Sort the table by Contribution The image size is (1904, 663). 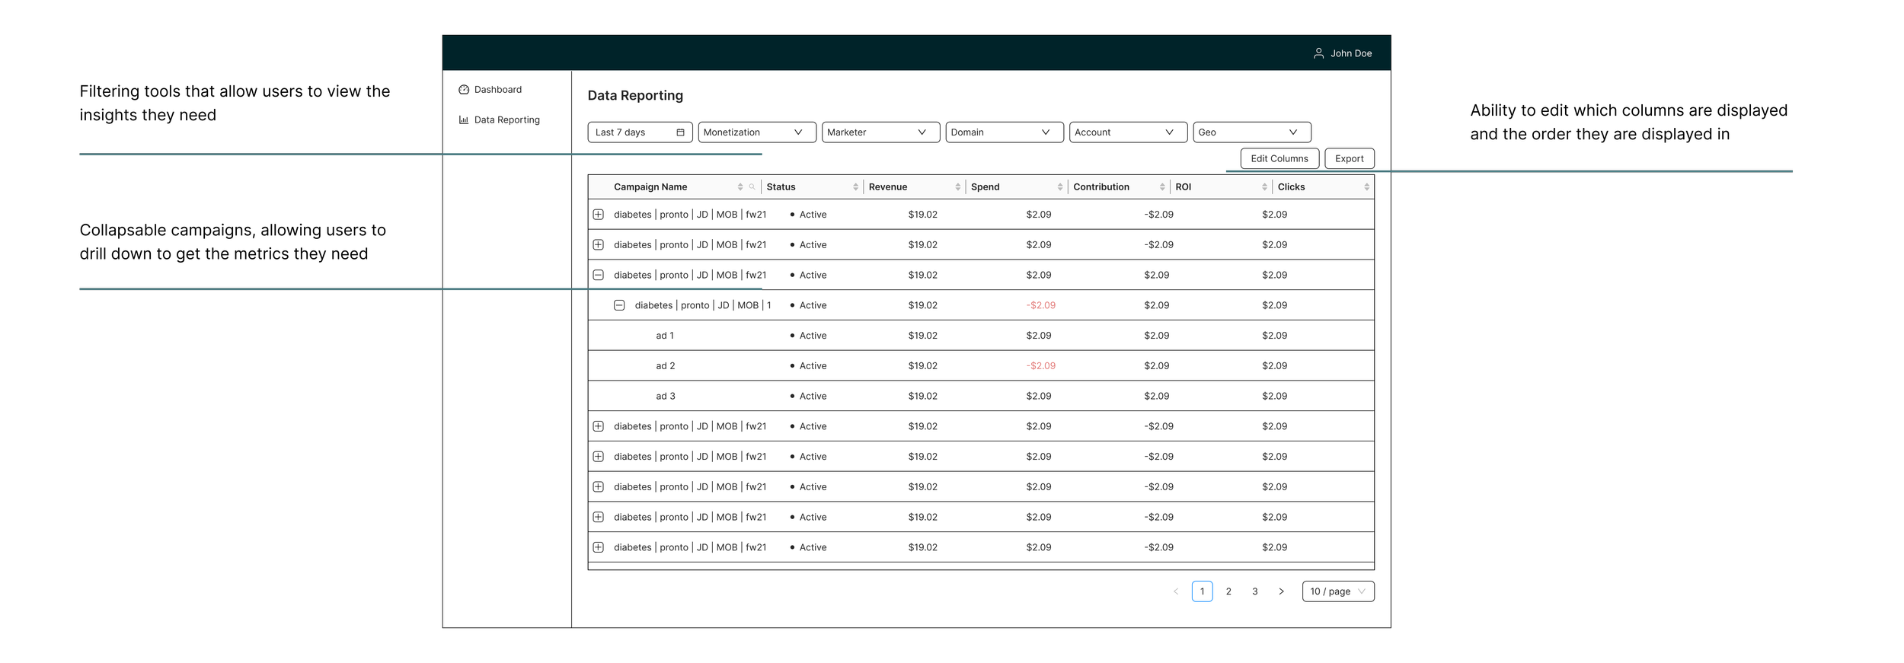[x=1162, y=187]
